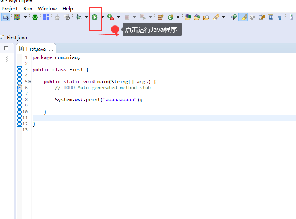Select the First.java editor tab

click(x=36, y=49)
